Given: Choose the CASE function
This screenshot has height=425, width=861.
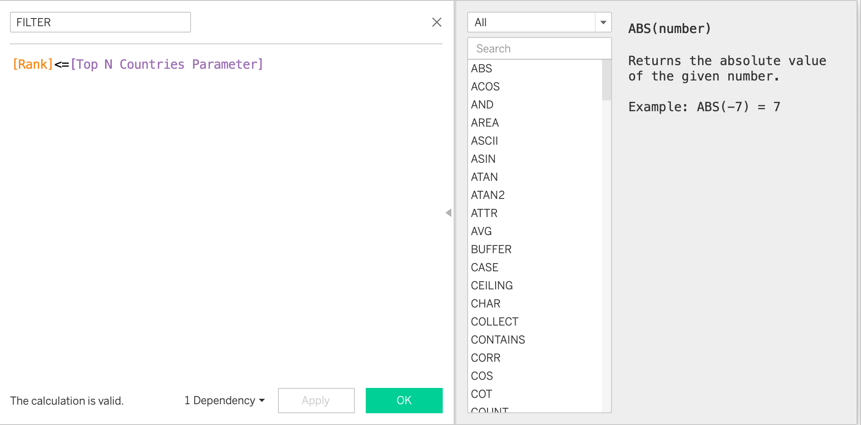Looking at the screenshot, I should point(484,267).
